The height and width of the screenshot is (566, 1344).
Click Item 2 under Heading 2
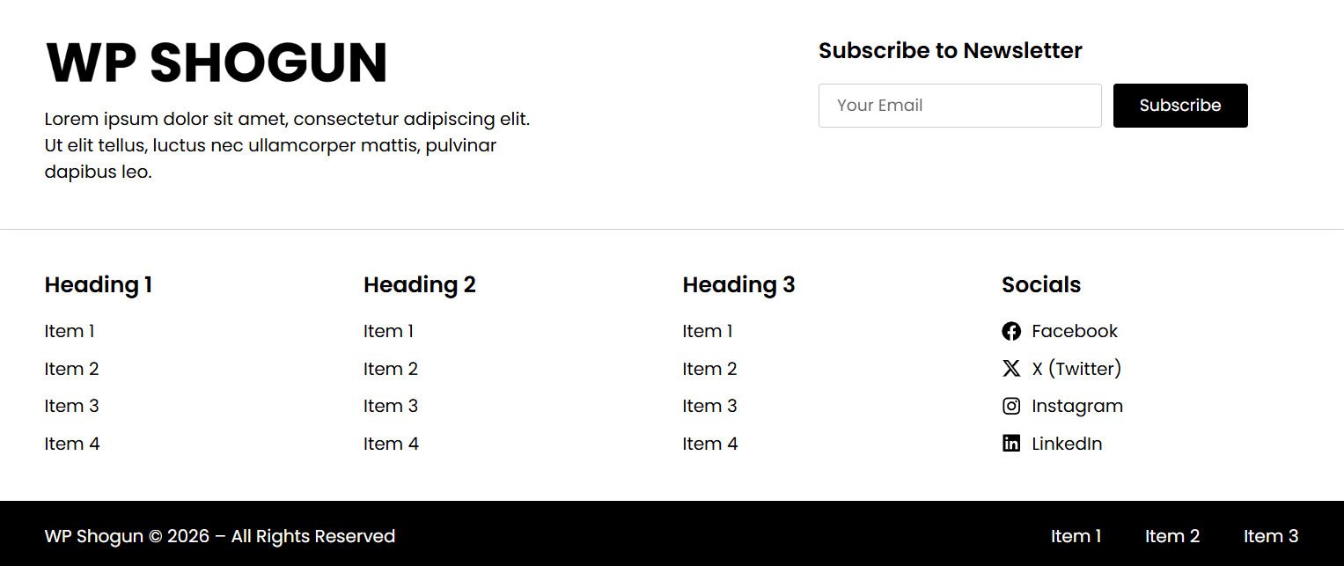point(391,369)
